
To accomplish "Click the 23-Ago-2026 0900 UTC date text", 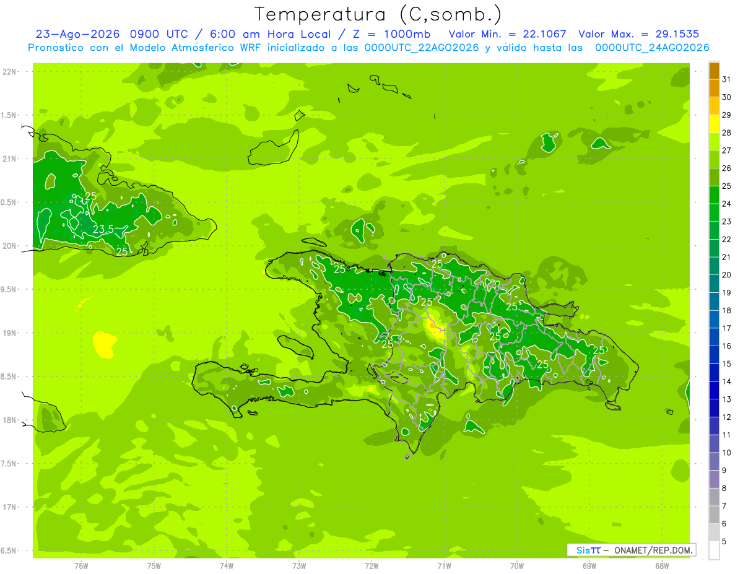I will (x=106, y=34).
